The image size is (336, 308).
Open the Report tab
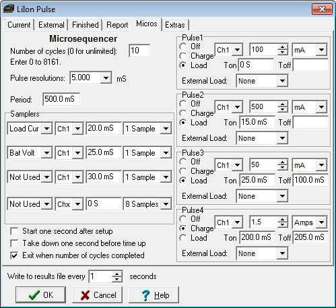pos(117,25)
